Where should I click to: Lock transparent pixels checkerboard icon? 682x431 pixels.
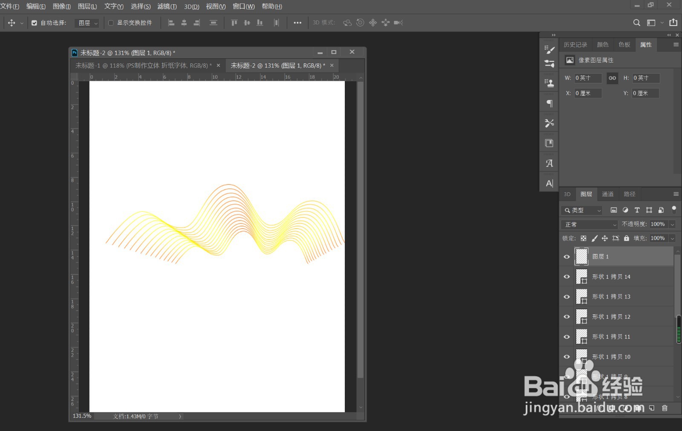(584, 238)
